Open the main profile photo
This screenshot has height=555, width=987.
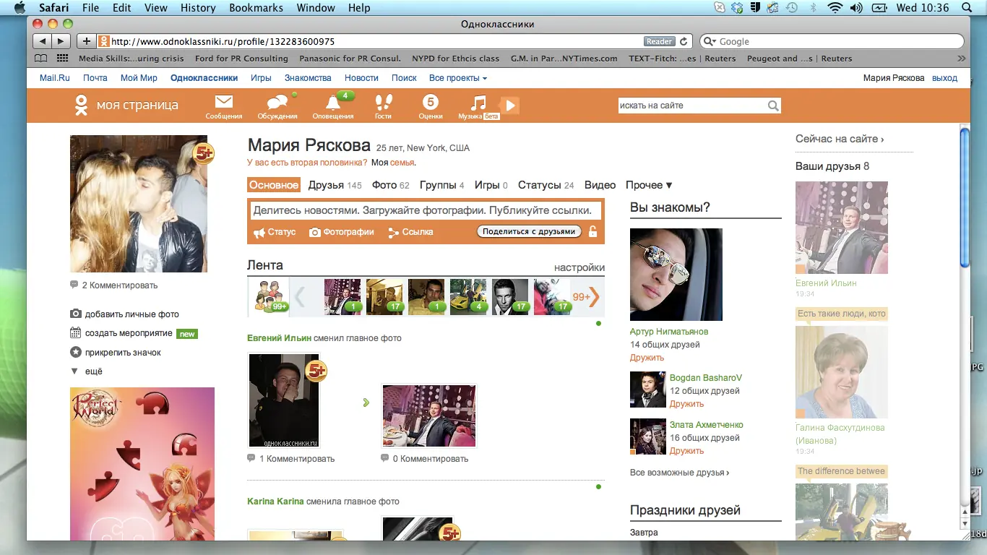click(139, 204)
